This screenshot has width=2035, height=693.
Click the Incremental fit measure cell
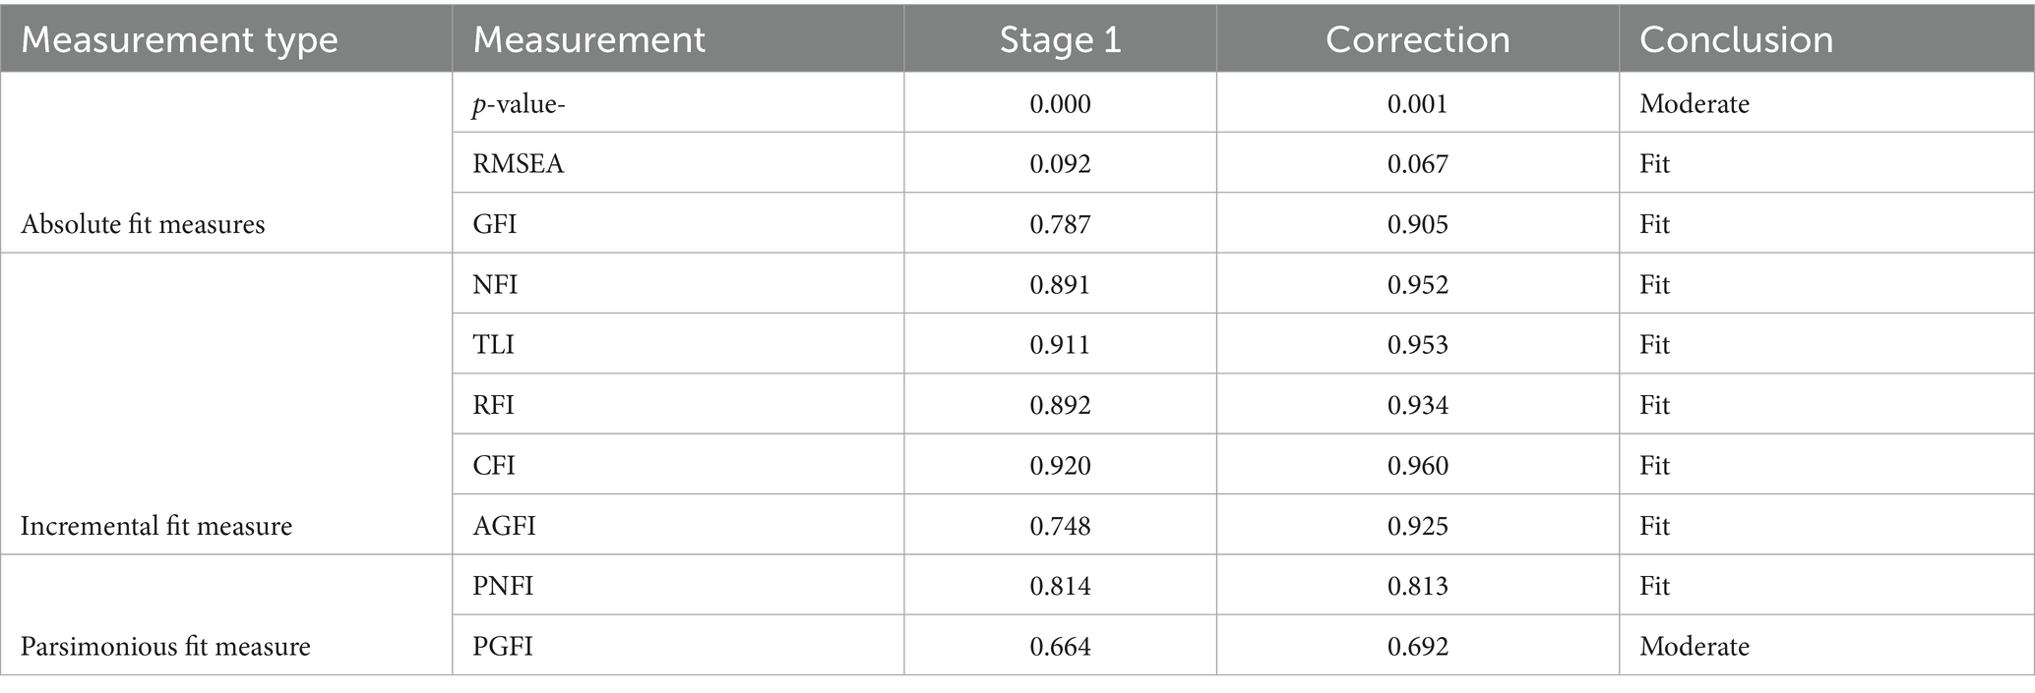[156, 526]
